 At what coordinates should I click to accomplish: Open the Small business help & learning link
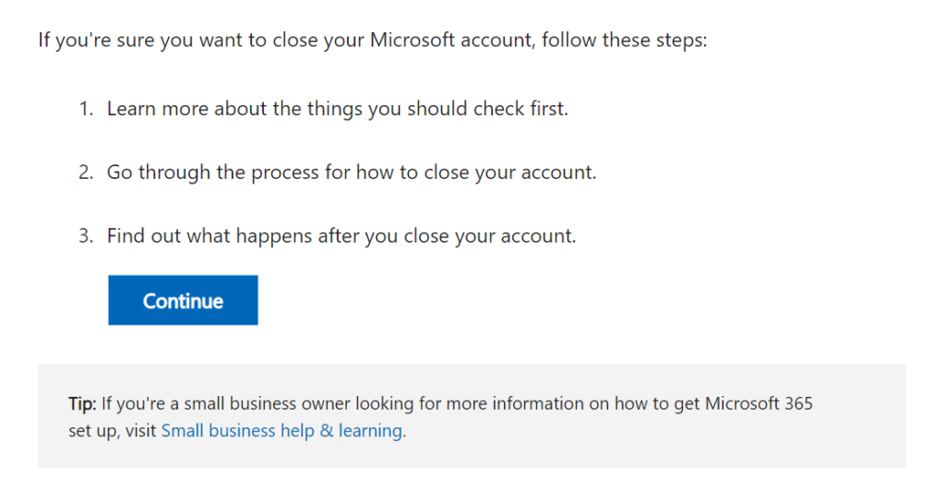coord(281,431)
